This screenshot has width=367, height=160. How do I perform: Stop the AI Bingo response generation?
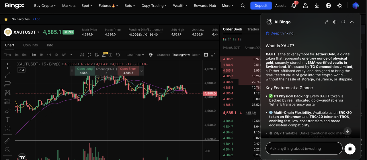[x=350, y=149]
